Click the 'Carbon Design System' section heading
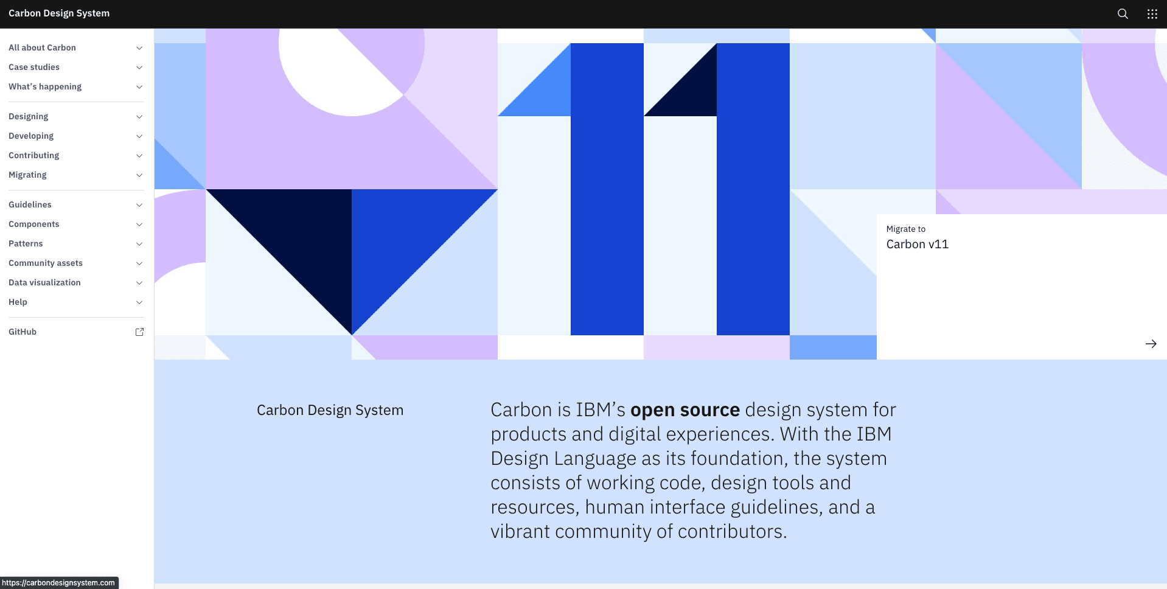 tap(330, 410)
